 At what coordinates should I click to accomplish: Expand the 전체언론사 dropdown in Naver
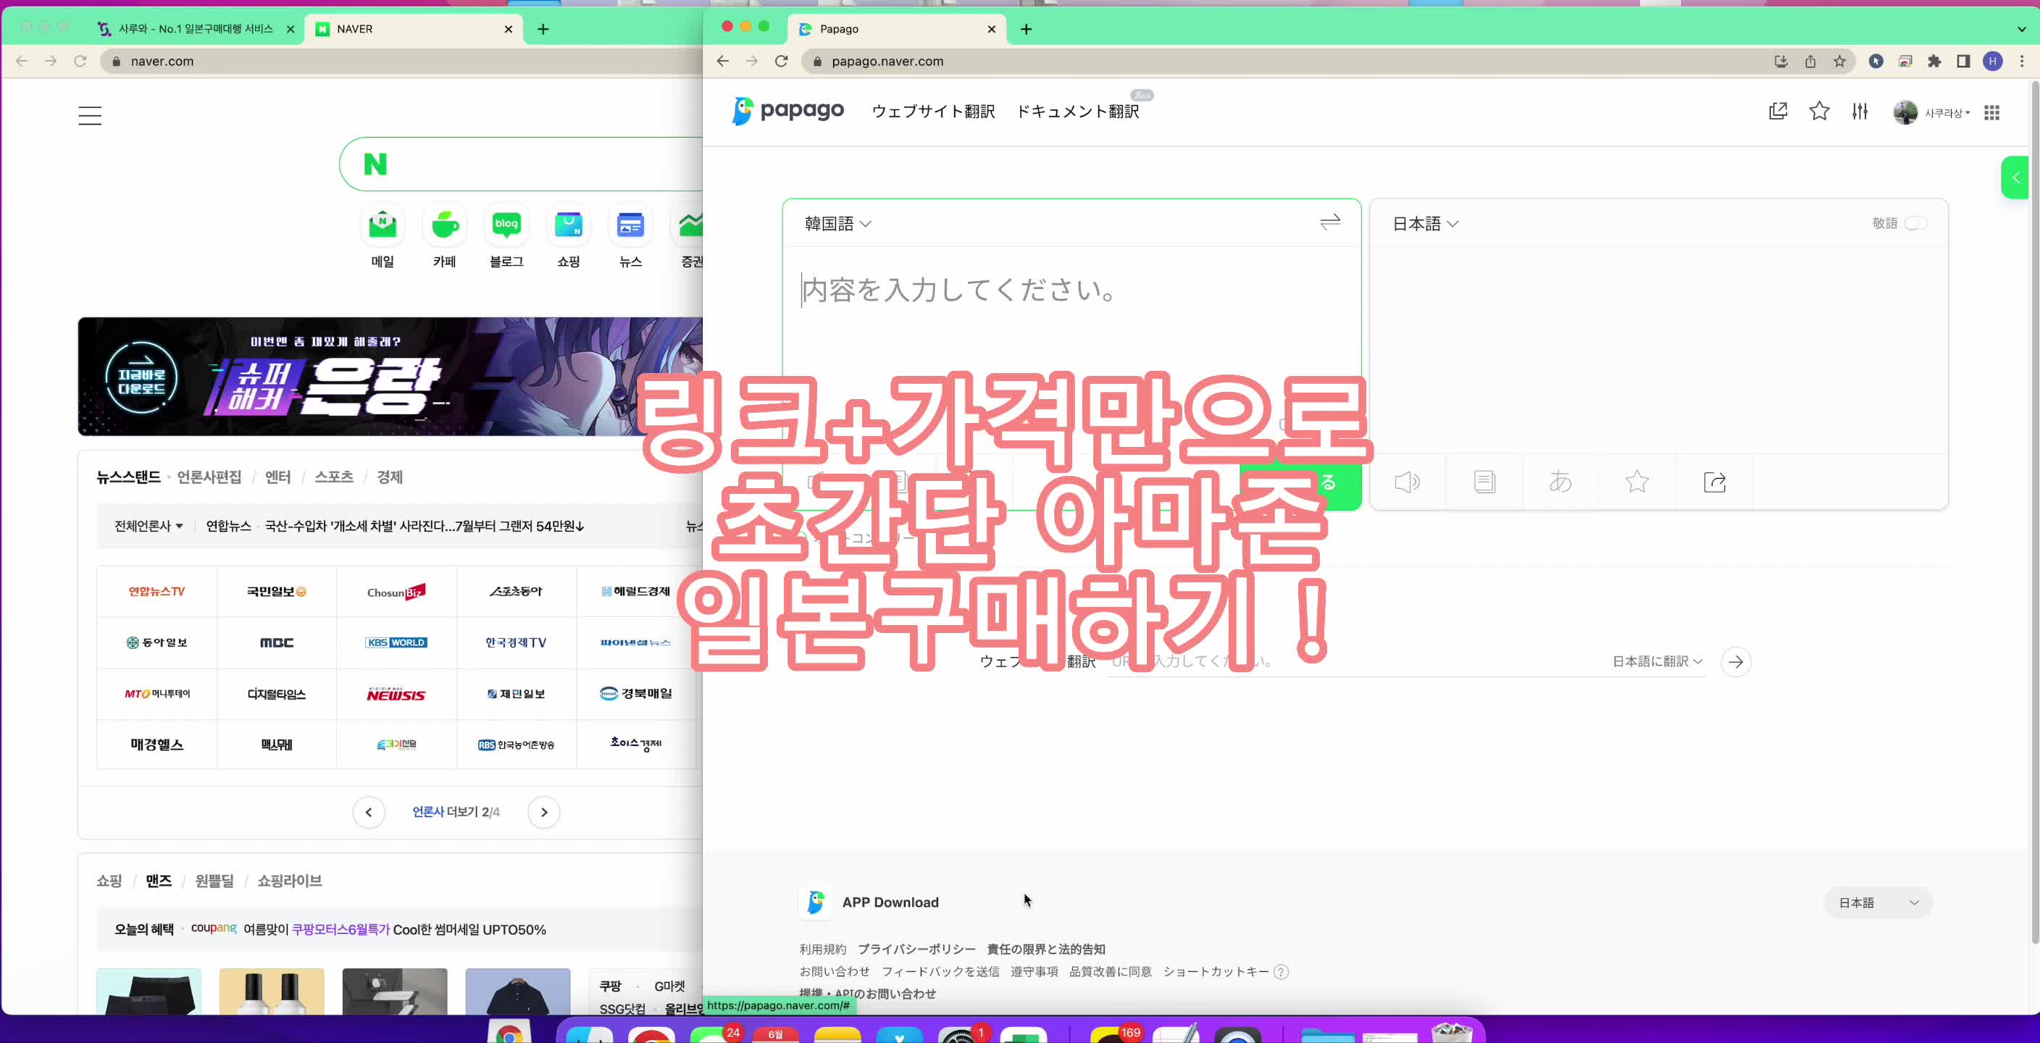tap(148, 526)
